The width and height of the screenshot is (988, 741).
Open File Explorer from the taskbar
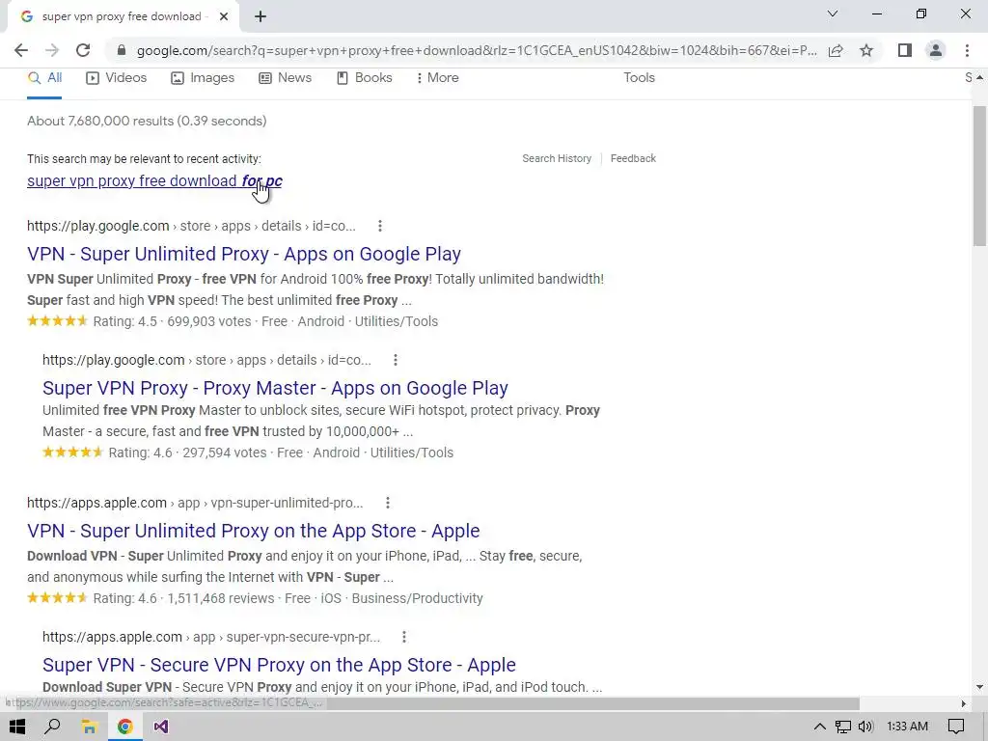(89, 727)
